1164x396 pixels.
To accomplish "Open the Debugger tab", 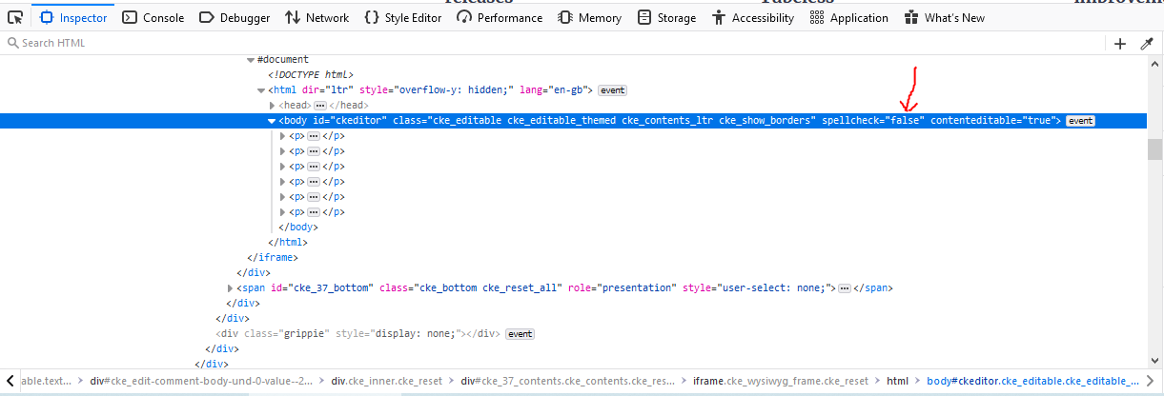I will [235, 17].
